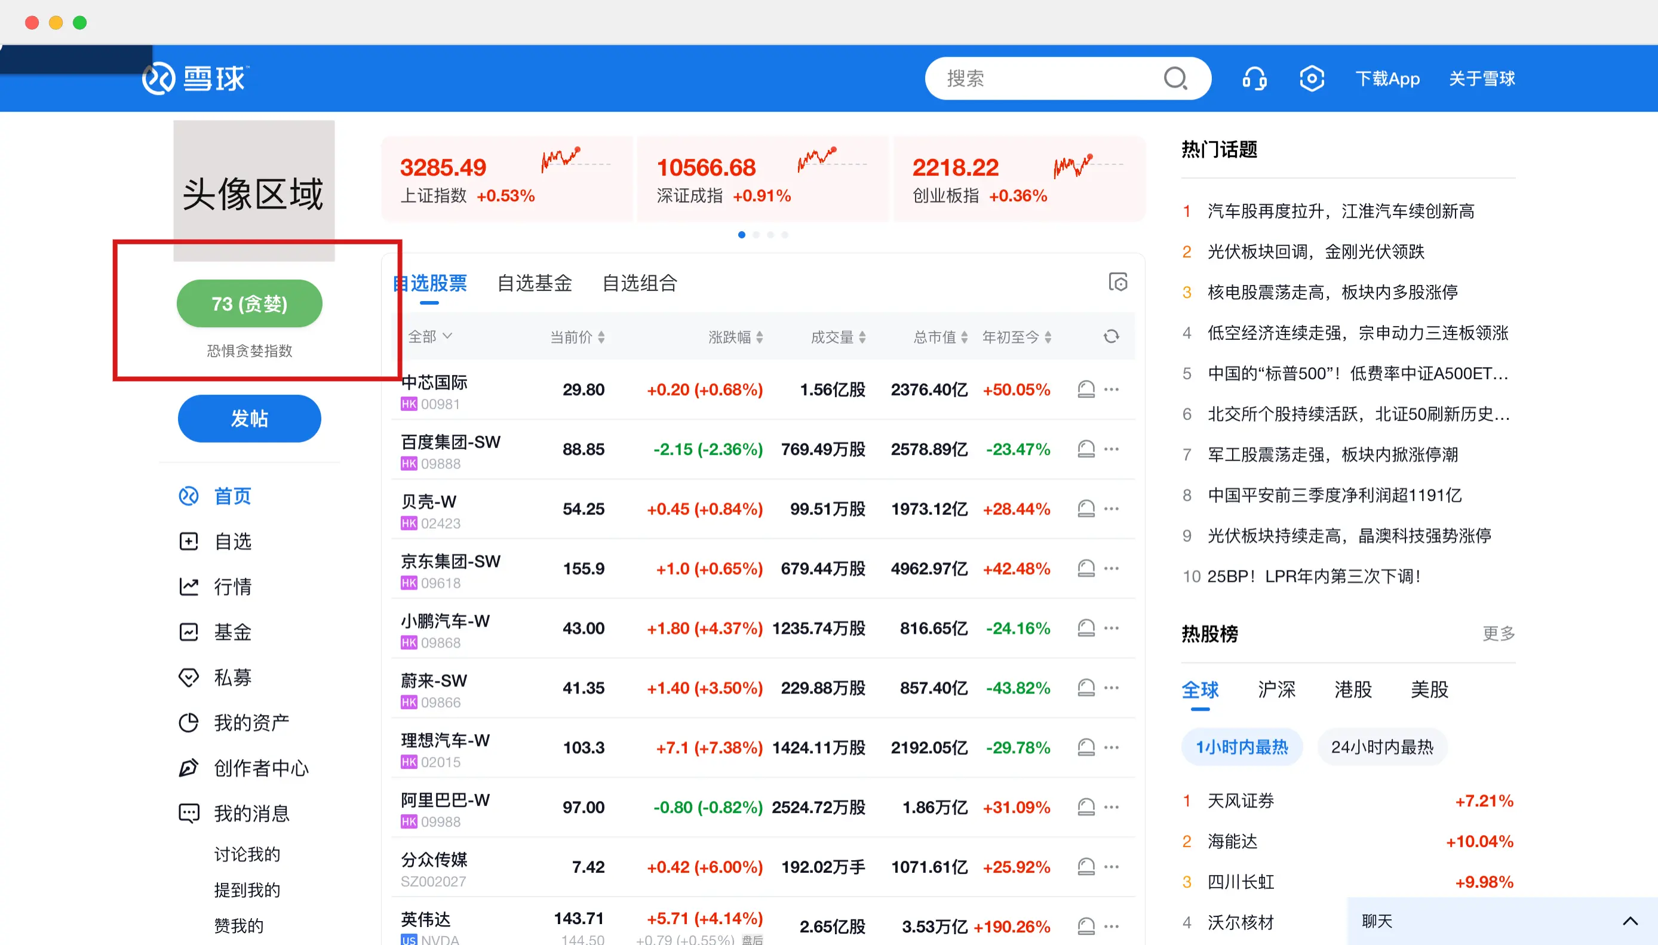Open topic 光伏板块回调，金刚光伏领跌
The height and width of the screenshot is (945, 1658).
pyautogui.click(x=1315, y=252)
